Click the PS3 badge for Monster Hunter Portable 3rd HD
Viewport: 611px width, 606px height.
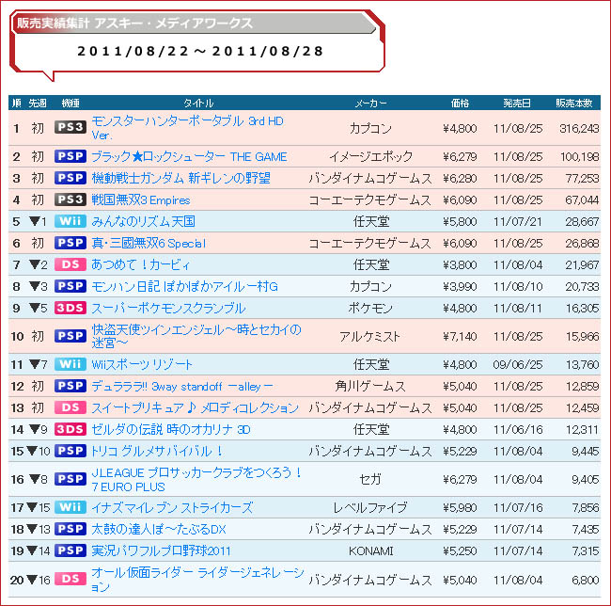70,128
